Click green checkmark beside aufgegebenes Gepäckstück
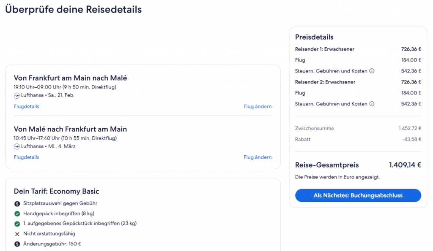Viewport: 433px width, 251px height. pos(17,224)
